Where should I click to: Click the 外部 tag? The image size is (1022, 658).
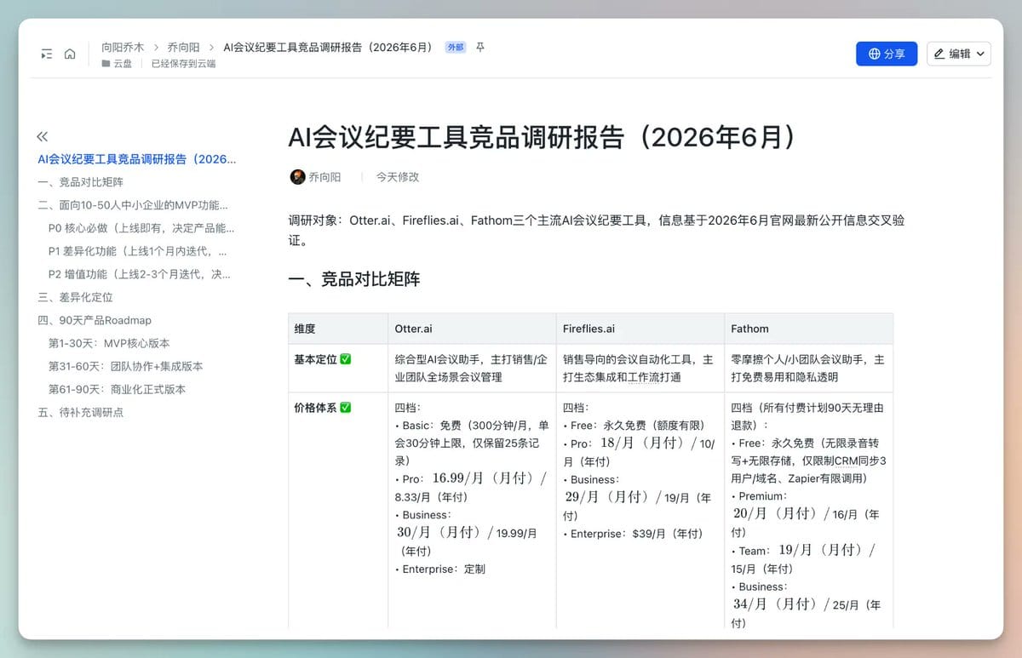pyautogui.click(x=456, y=48)
